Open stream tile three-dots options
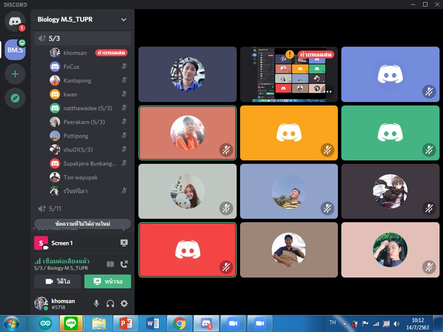This screenshot has height=332, width=443. tap(328, 91)
